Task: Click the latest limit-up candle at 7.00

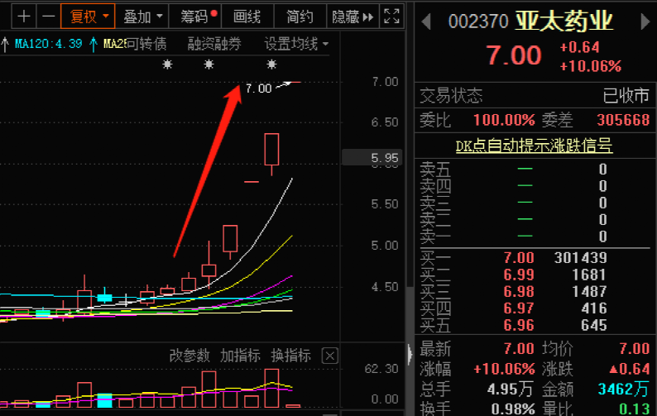Action: pos(294,82)
